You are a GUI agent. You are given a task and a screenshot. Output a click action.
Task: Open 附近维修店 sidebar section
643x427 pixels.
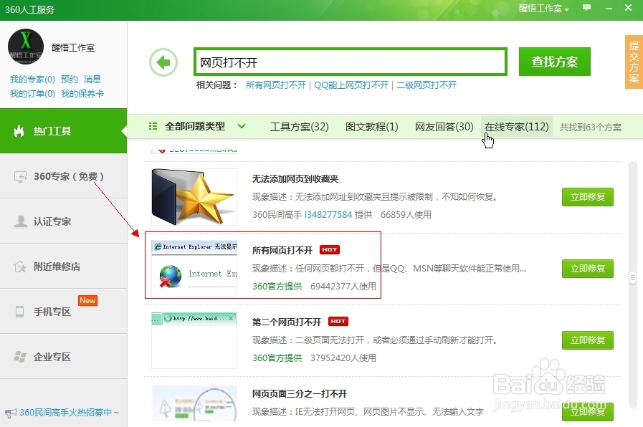pyautogui.click(x=63, y=267)
